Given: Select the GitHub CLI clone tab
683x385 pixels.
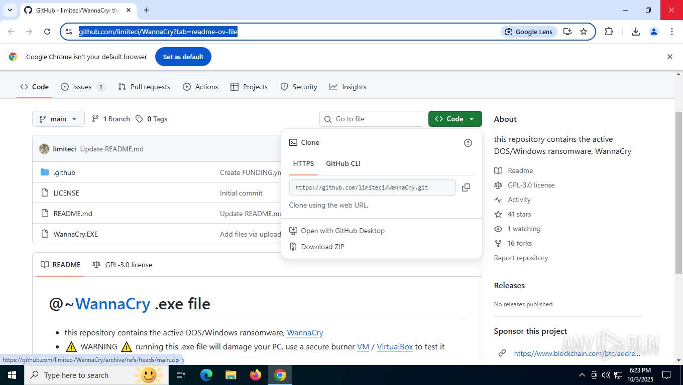Looking at the screenshot, I should pyautogui.click(x=343, y=163).
